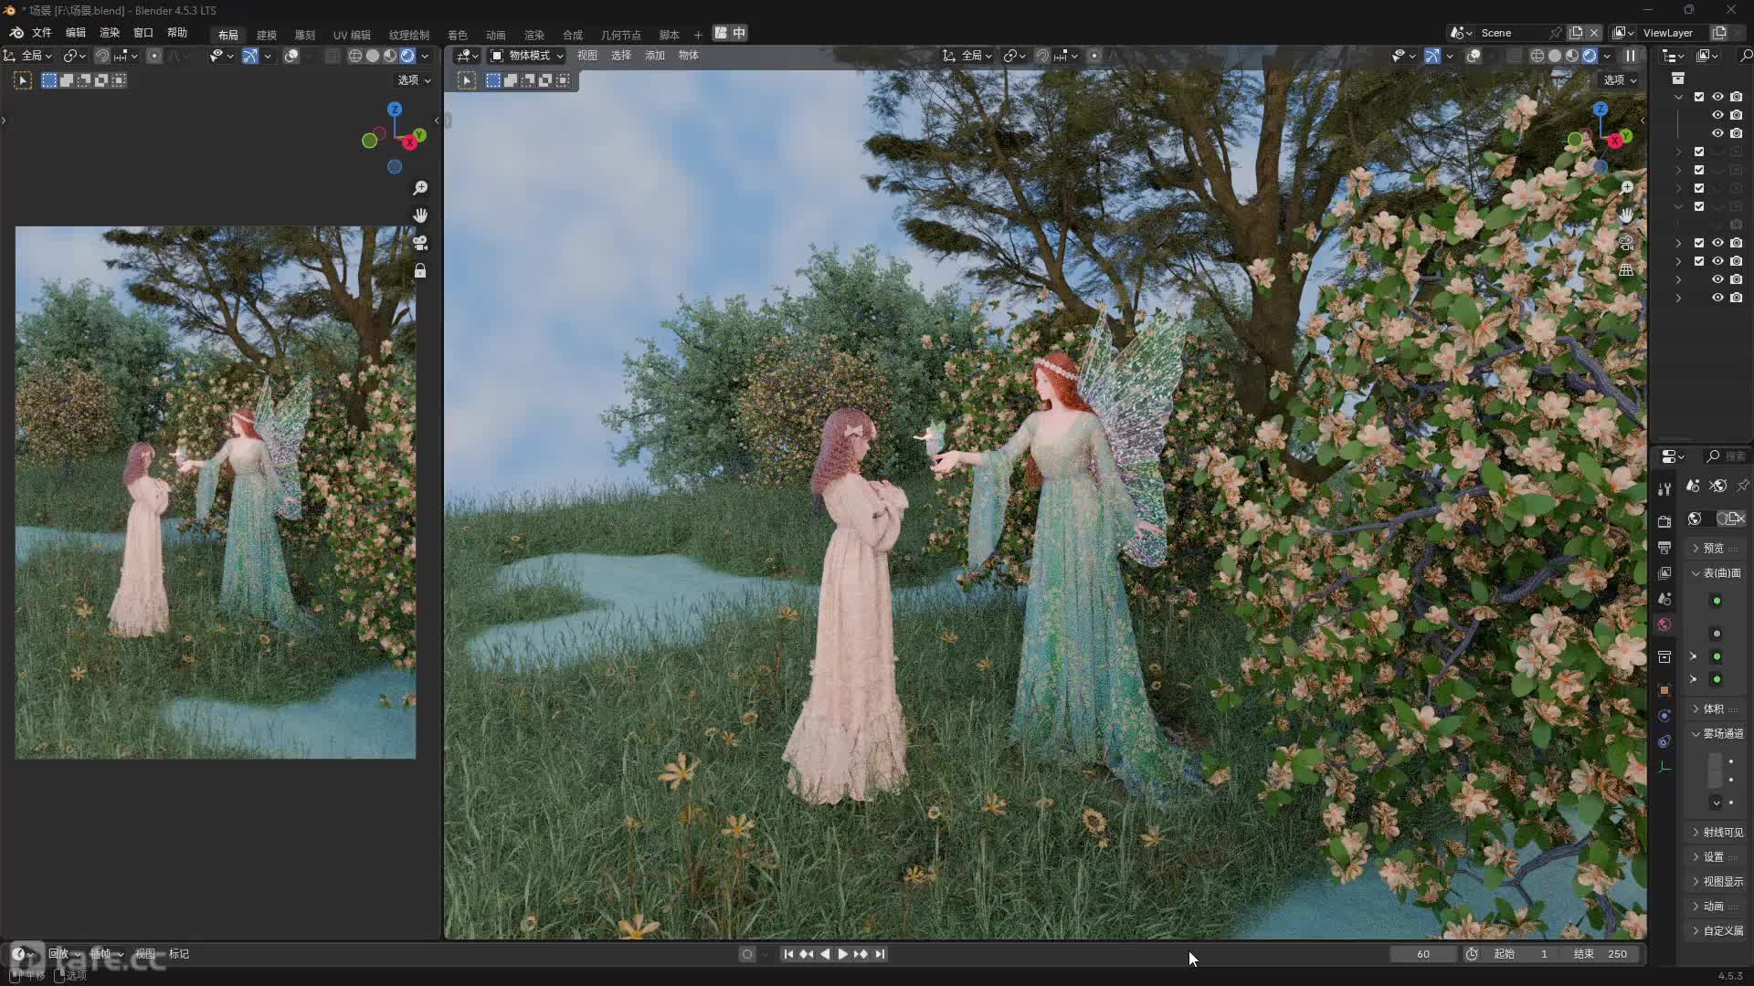Open the Tool settings properties tab

[x=1664, y=490]
